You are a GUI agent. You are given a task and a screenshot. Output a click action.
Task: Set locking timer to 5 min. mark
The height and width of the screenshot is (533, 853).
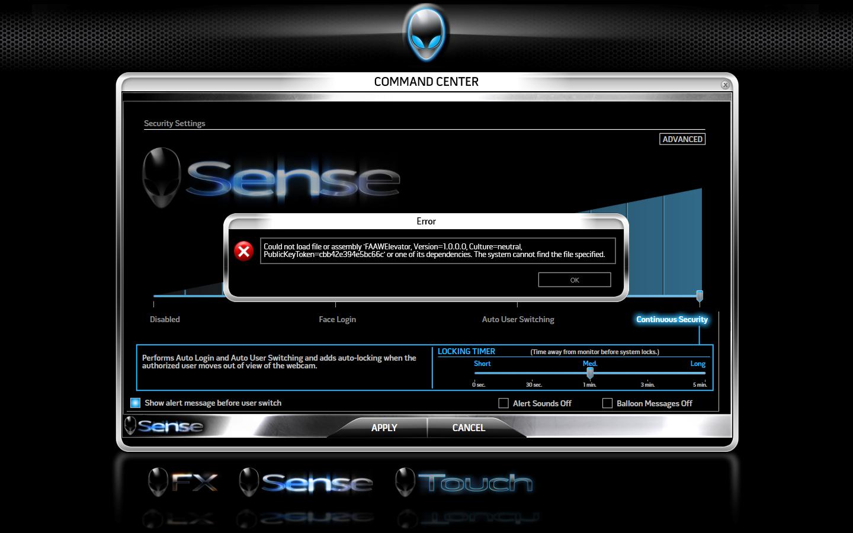point(700,384)
